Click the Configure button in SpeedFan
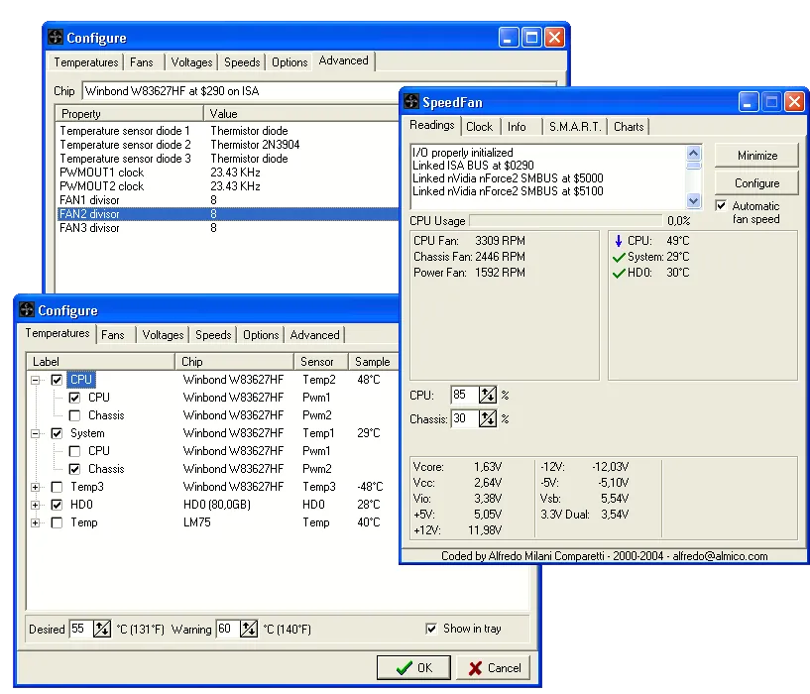 756,183
